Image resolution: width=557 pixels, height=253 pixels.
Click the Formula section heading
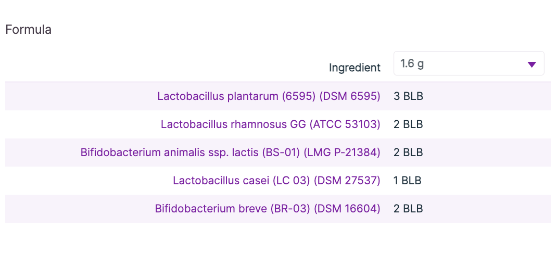[x=28, y=30]
